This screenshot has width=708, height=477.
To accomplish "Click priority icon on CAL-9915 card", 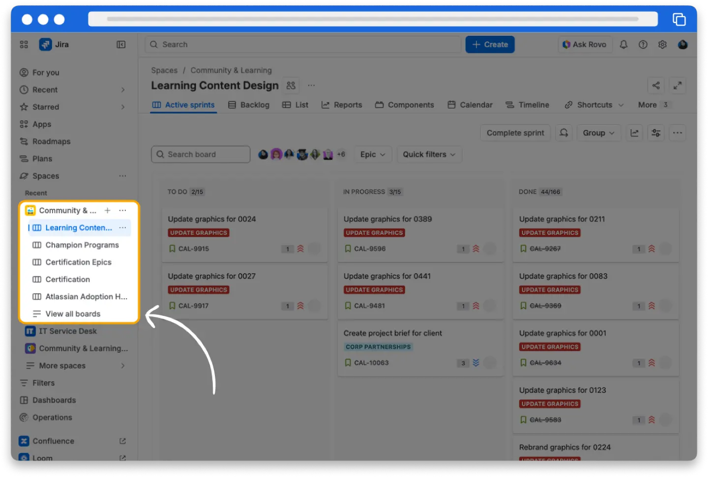I will click(300, 249).
